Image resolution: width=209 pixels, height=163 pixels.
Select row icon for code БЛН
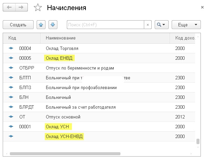coord(11,97)
